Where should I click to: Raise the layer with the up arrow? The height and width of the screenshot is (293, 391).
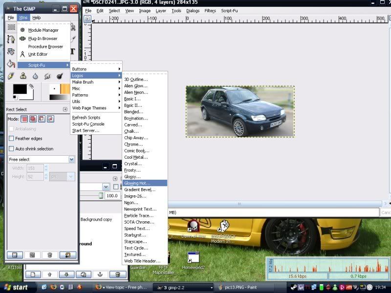click(50, 274)
